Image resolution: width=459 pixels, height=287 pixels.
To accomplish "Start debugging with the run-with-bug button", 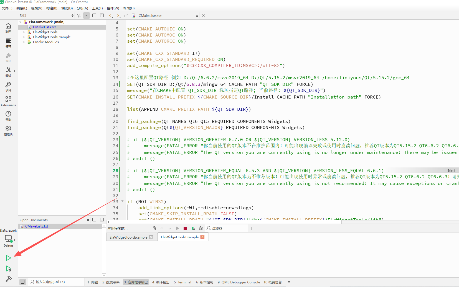I will click(8, 268).
